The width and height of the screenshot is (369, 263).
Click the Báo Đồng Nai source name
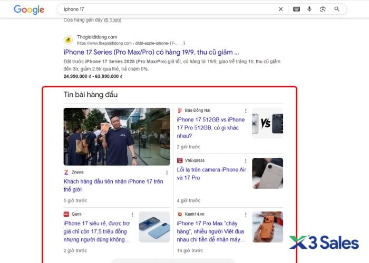tap(198, 110)
